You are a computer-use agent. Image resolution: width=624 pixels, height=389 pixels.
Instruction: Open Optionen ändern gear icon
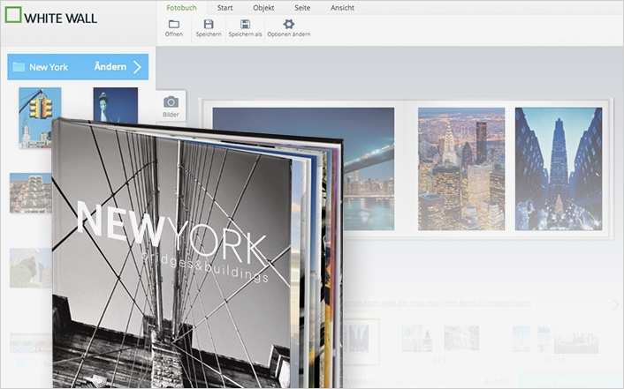(x=288, y=24)
